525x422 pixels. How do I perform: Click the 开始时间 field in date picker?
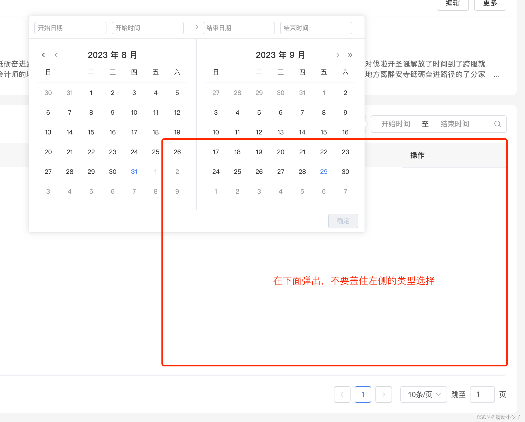147,28
